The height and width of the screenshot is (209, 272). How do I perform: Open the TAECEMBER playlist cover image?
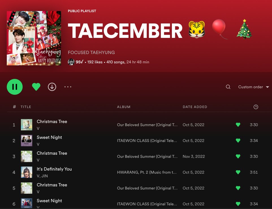pyautogui.click(x=34, y=38)
